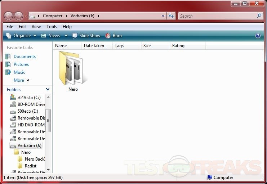This screenshot has height=184, width=267.
Task: Open Pictures favorite link
Action: (x=21, y=64)
